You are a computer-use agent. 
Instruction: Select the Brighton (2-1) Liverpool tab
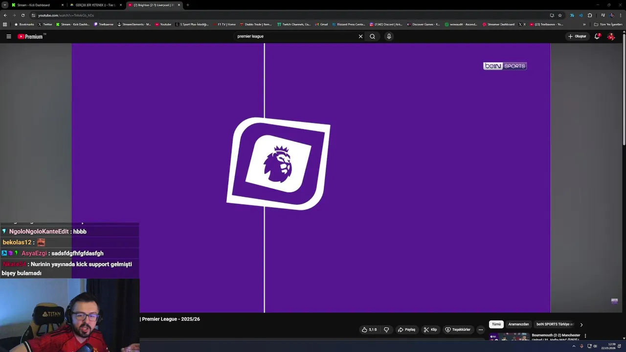coord(154,5)
